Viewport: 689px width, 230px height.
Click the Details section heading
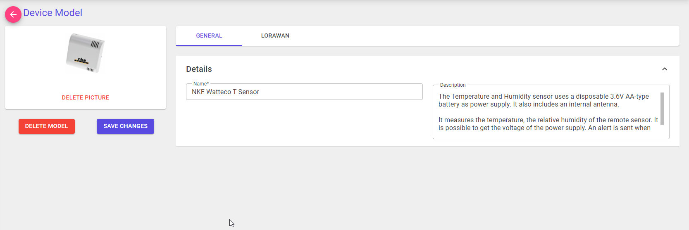point(199,69)
